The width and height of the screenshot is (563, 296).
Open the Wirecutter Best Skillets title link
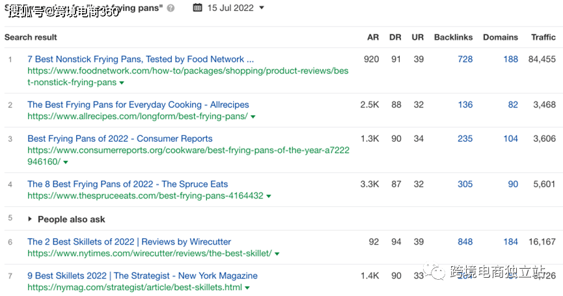(x=130, y=241)
